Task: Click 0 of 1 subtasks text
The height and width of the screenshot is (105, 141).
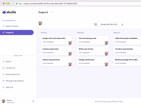Action: tap(48, 63)
